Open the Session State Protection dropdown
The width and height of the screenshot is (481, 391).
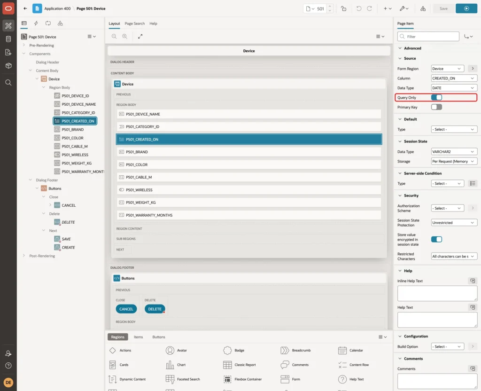(454, 222)
